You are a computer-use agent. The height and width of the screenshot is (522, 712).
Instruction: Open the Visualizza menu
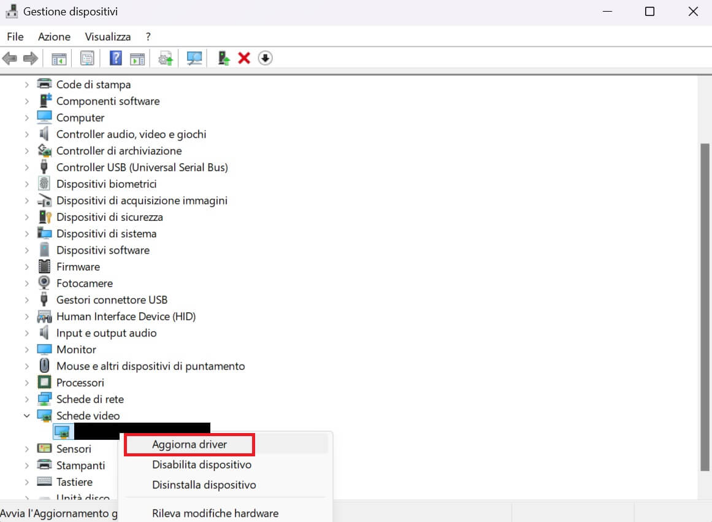click(x=107, y=36)
